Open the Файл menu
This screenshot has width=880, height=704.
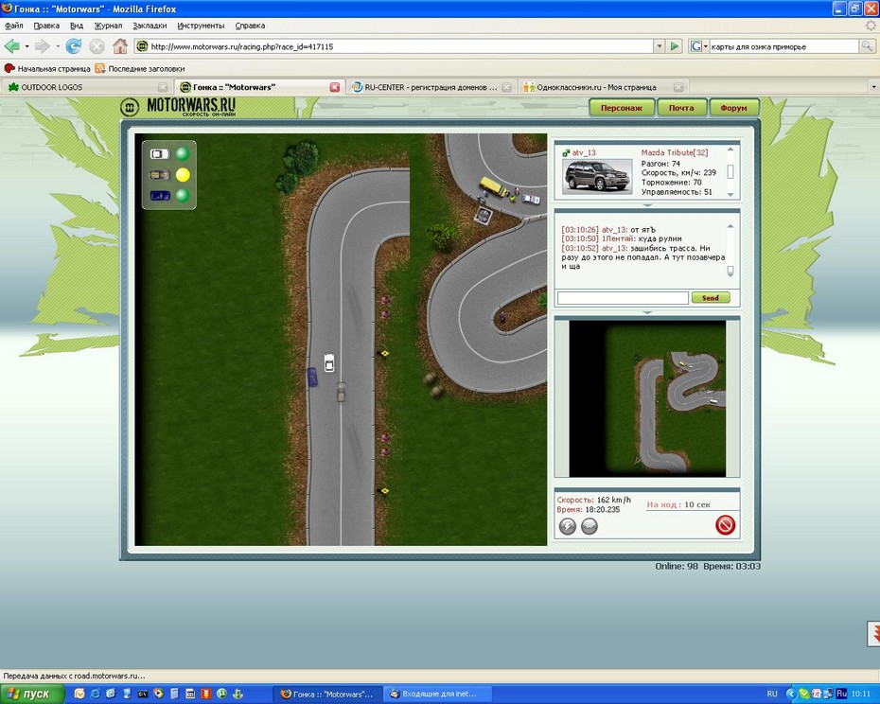pos(14,26)
